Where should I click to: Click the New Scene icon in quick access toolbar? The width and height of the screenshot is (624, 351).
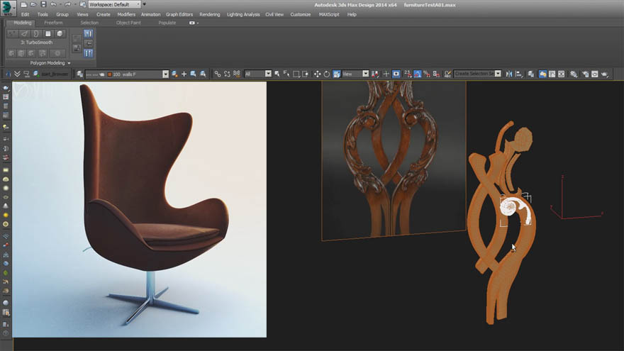point(24,4)
